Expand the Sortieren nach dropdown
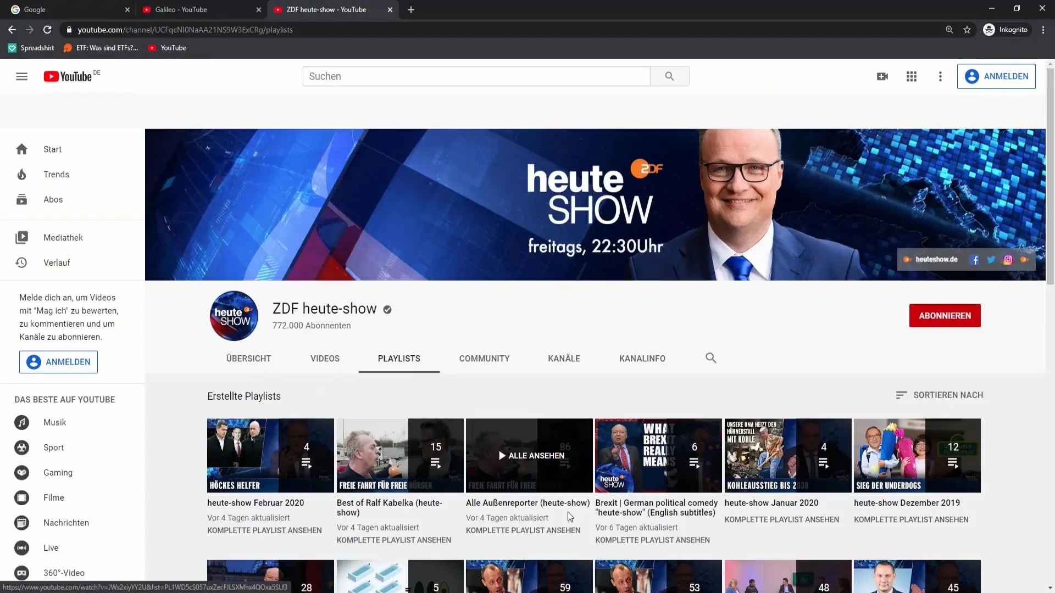The height and width of the screenshot is (593, 1055). point(939,395)
